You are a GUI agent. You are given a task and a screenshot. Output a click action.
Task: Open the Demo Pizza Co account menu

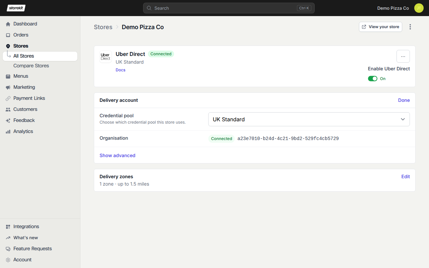click(393, 8)
